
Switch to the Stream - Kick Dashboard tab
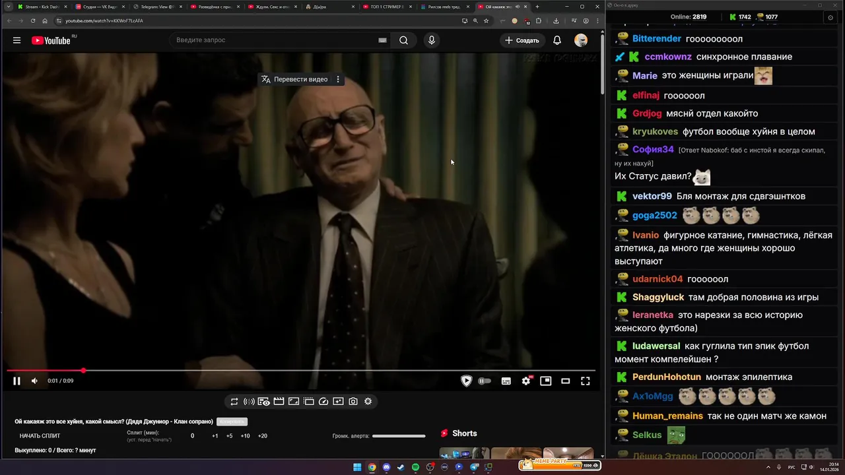pyautogui.click(x=42, y=7)
